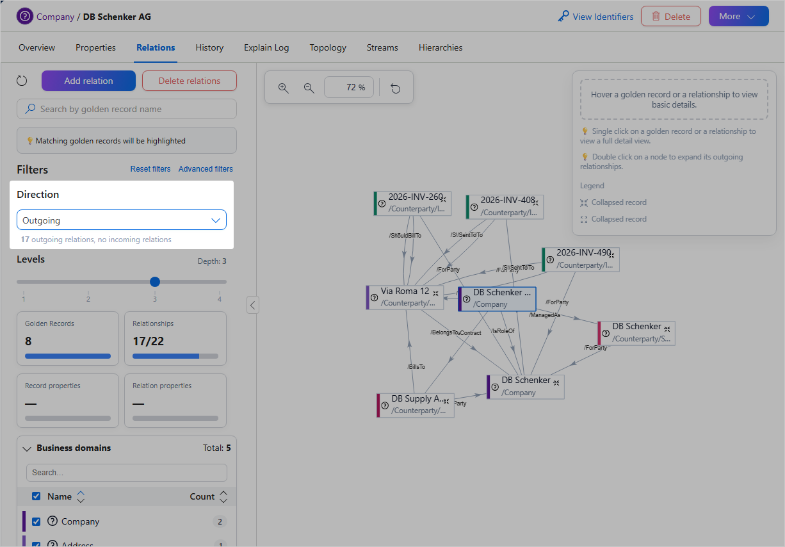Click the /ManagedAs relationship label
Screen dimensions: 785x547
coord(545,315)
